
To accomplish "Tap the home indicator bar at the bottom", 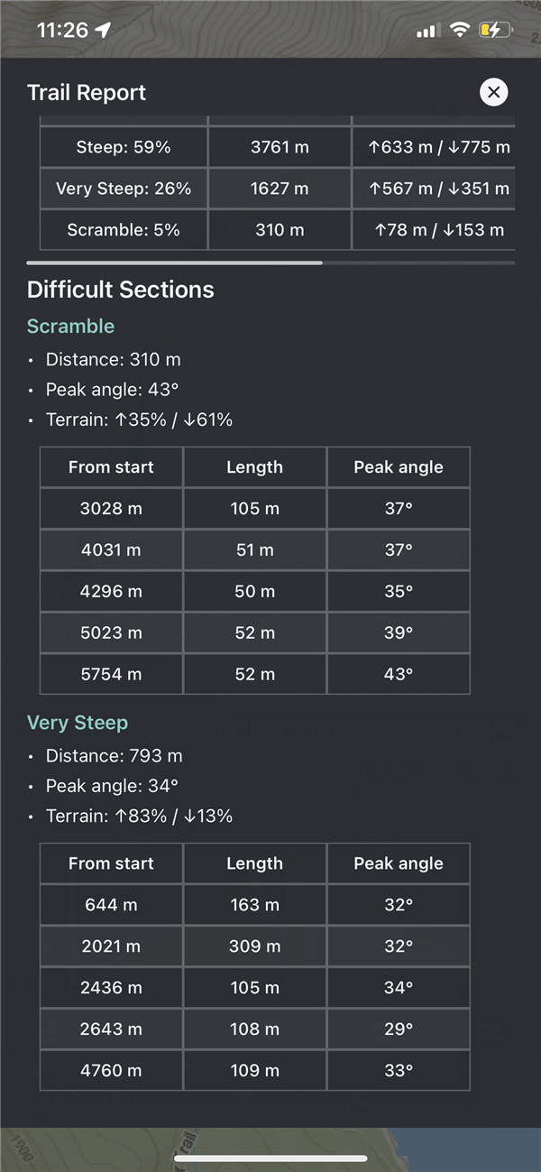I will tap(270, 1159).
